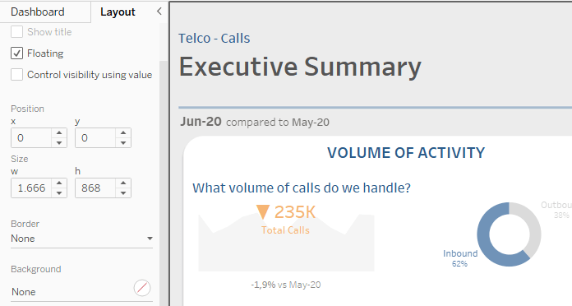Click the Total Calls area chart

[x=286, y=243]
